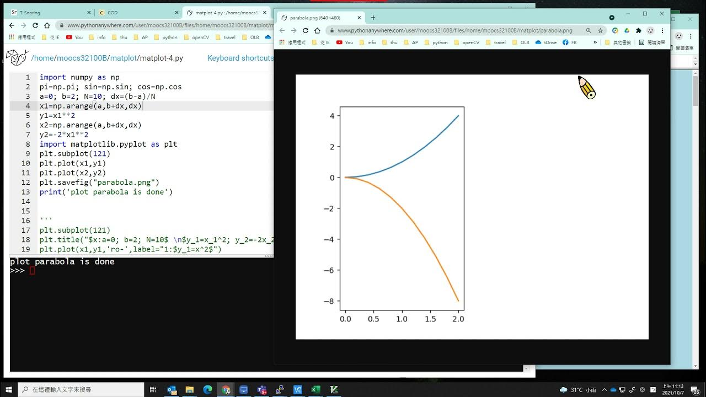Open the tDrive bookmark in the parabola.png window
The image size is (706, 397).
(546, 42)
